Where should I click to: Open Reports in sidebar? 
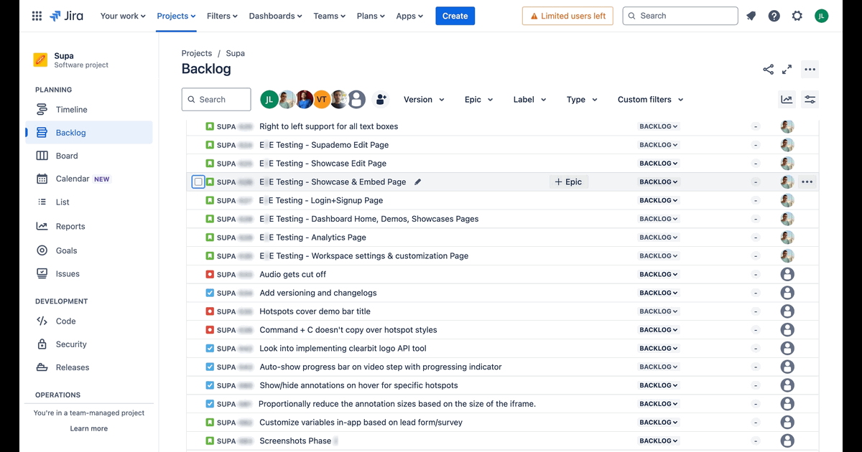pyautogui.click(x=89, y=226)
